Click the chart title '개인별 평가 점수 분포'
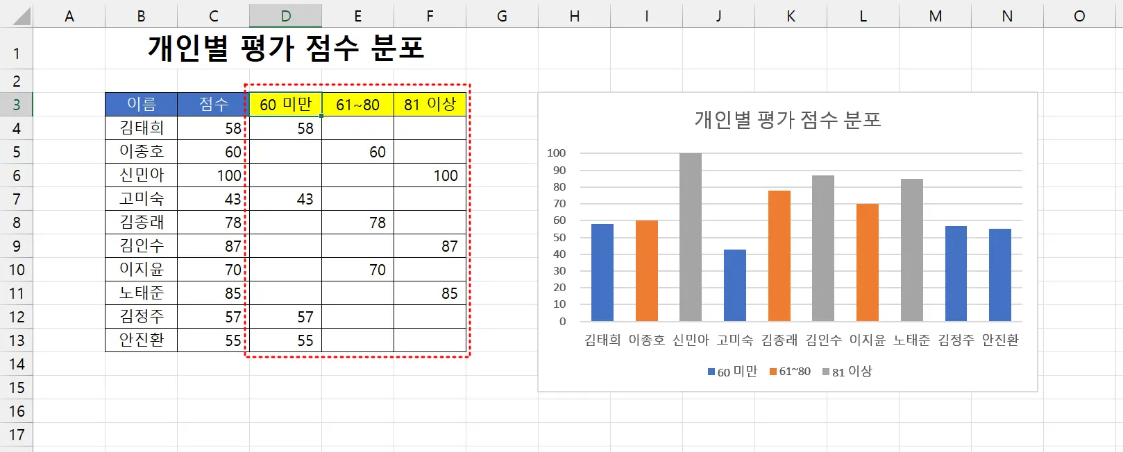This screenshot has height=452, width=1123. pos(788,120)
